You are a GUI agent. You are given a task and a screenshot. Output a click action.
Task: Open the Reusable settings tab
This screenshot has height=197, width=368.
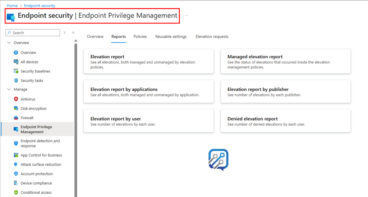pyautogui.click(x=171, y=36)
